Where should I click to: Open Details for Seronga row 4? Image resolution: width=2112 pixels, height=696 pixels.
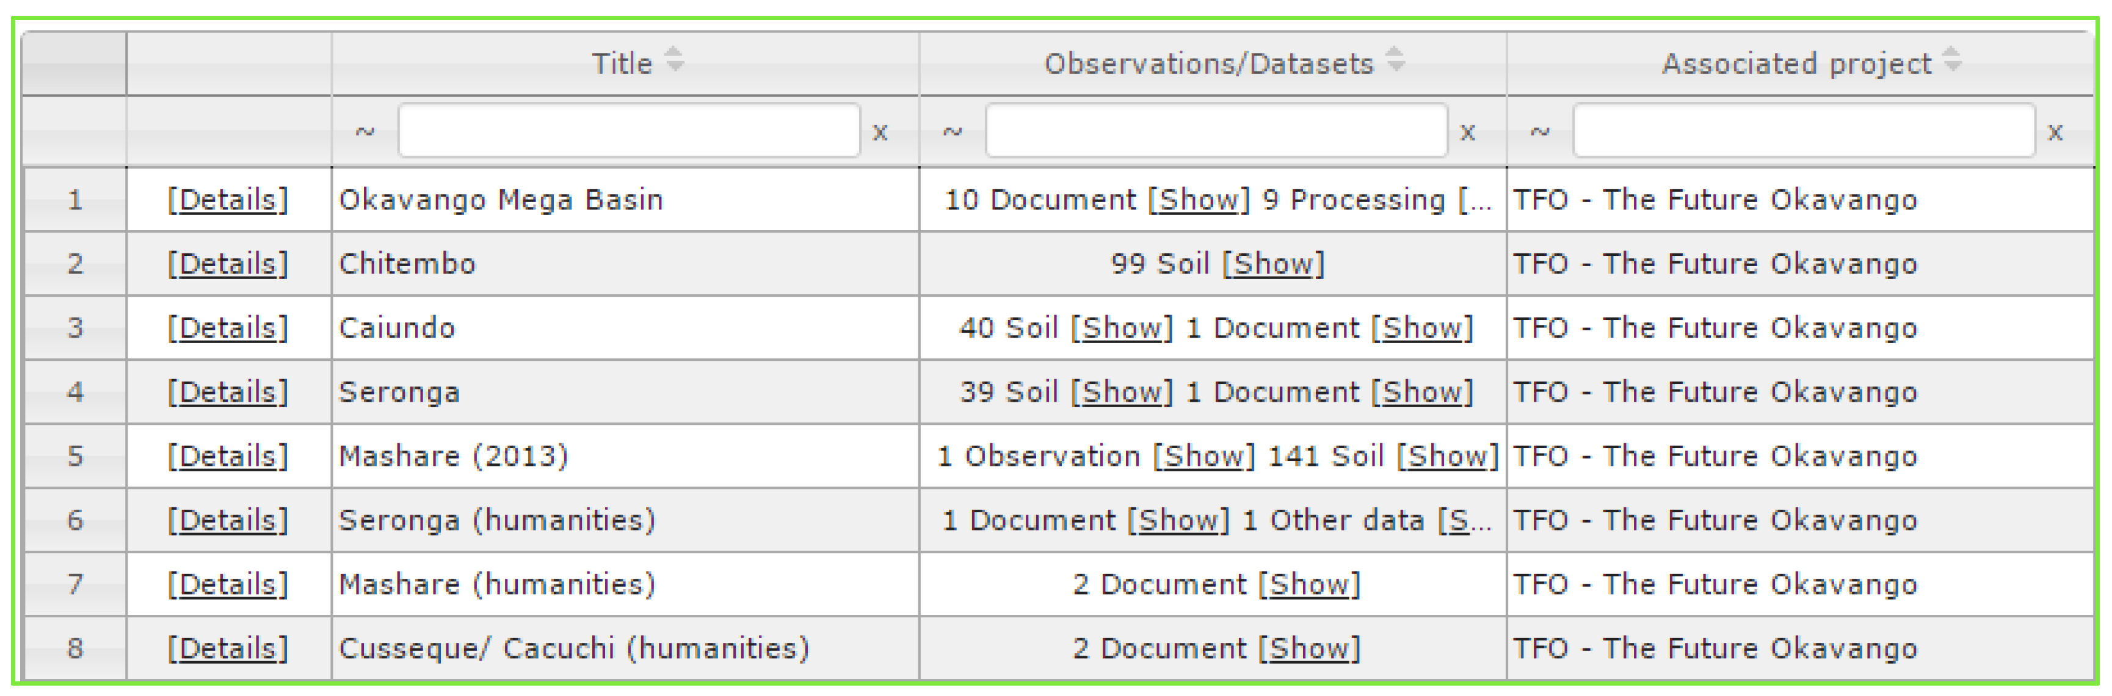point(228,392)
